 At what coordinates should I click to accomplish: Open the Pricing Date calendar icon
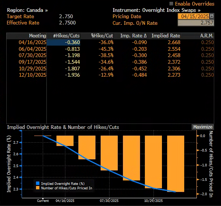212,16
